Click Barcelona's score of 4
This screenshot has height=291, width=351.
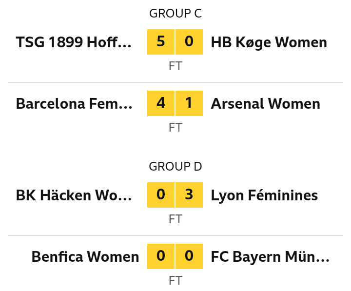161,103
